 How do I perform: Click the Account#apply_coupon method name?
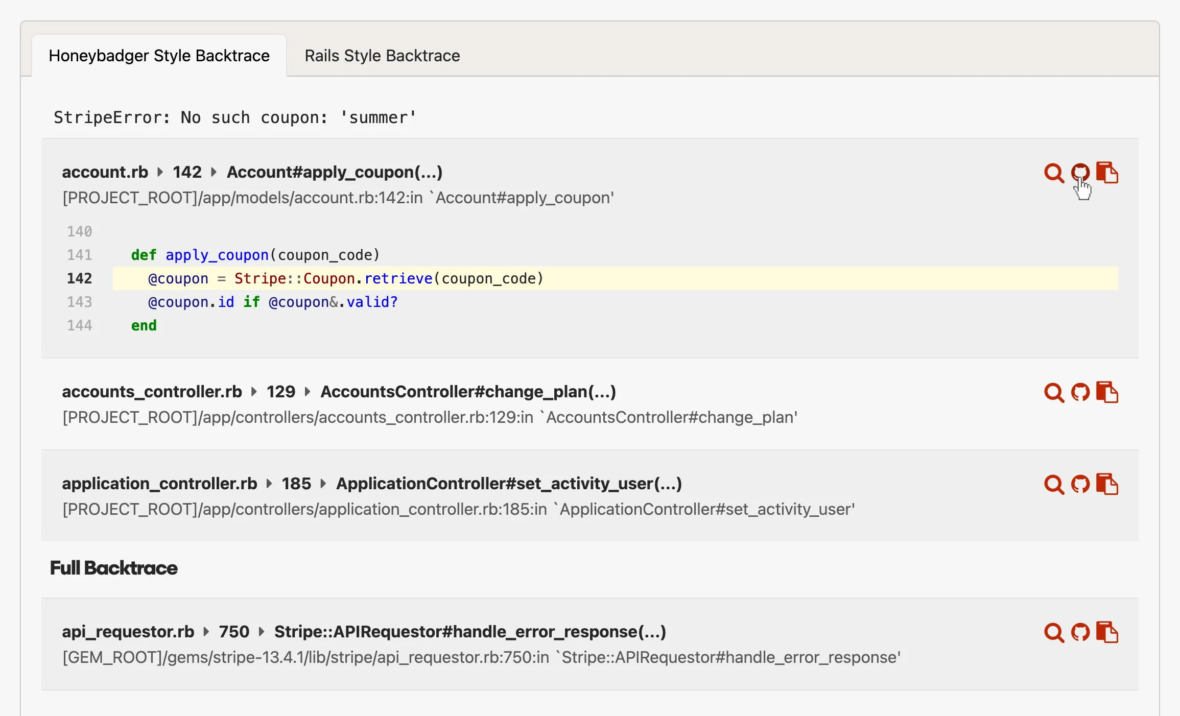pyautogui.click(x=335, y=172)
